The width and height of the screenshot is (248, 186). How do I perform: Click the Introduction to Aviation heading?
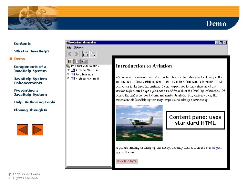(x=144, y=66)
